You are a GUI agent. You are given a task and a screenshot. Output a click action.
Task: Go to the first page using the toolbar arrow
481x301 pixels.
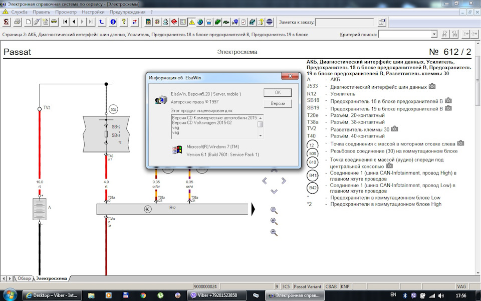coord(65,22)
